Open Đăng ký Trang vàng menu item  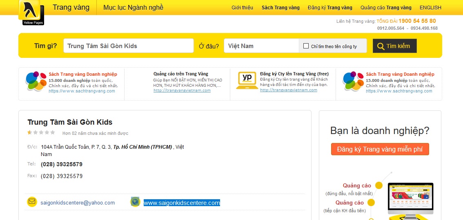coord(330,8)
